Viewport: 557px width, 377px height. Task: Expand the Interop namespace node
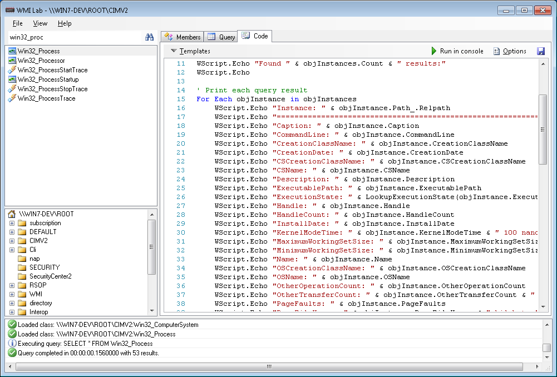point(12,312)
